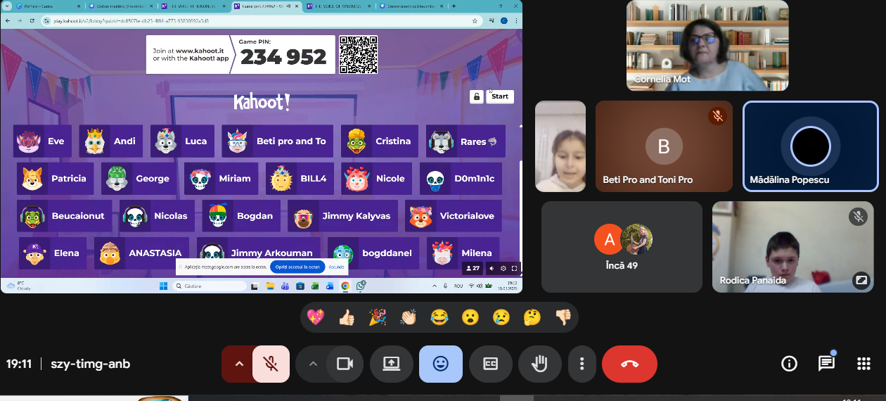Send the crying face reaction
Screen dimensions: 886x401
(501, 317)
